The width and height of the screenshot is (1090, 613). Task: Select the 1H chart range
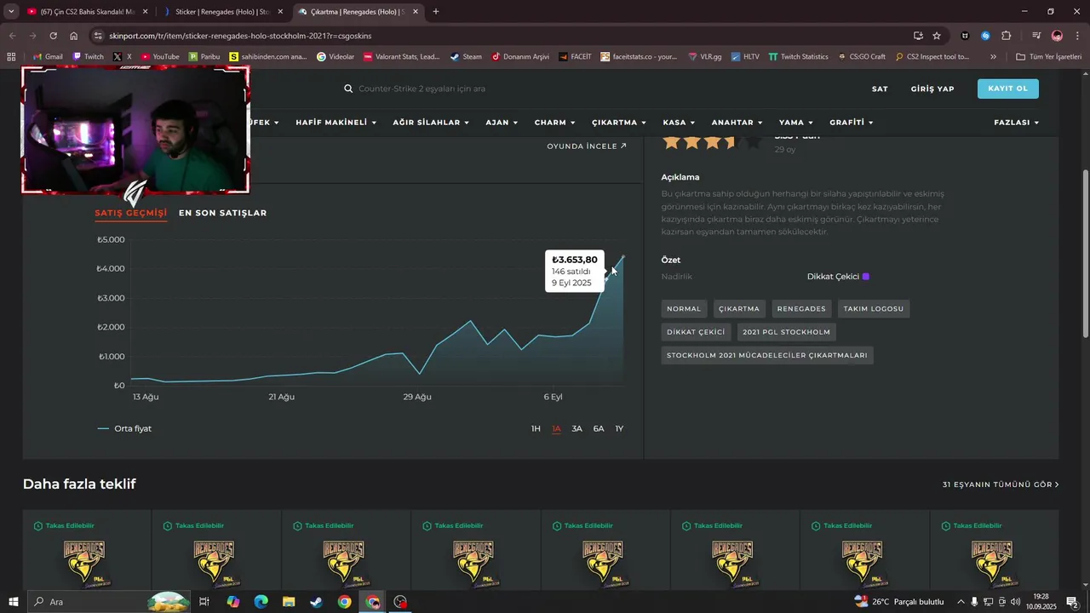536,428
